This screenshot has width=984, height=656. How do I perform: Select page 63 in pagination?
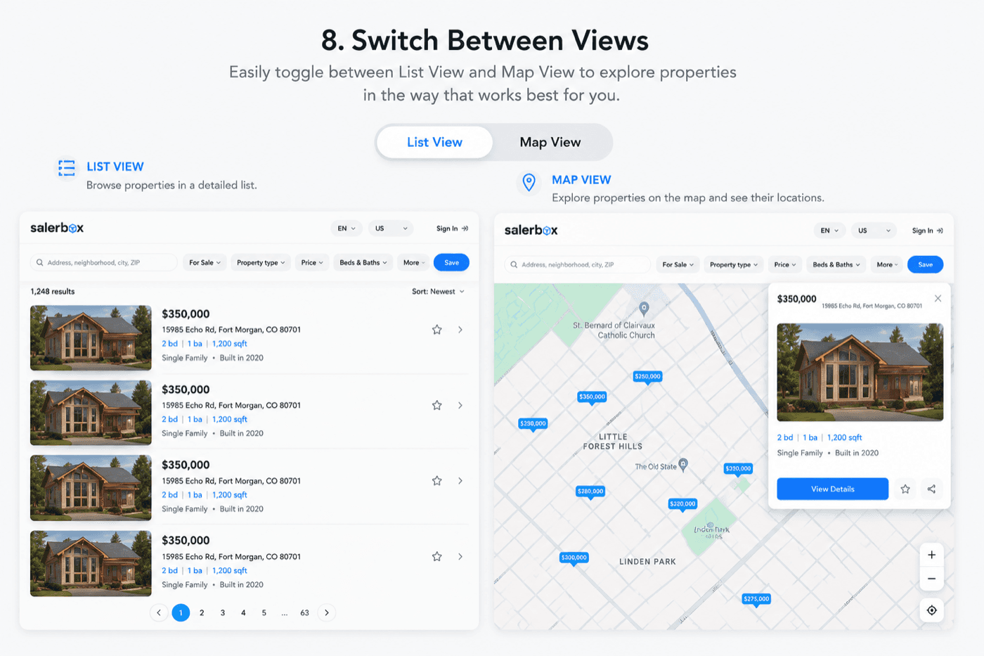click(304, 612)
